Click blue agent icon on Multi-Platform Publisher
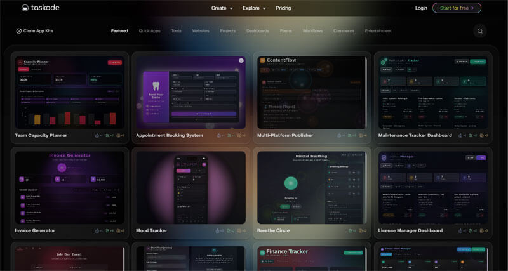 (x=339, y=136)
